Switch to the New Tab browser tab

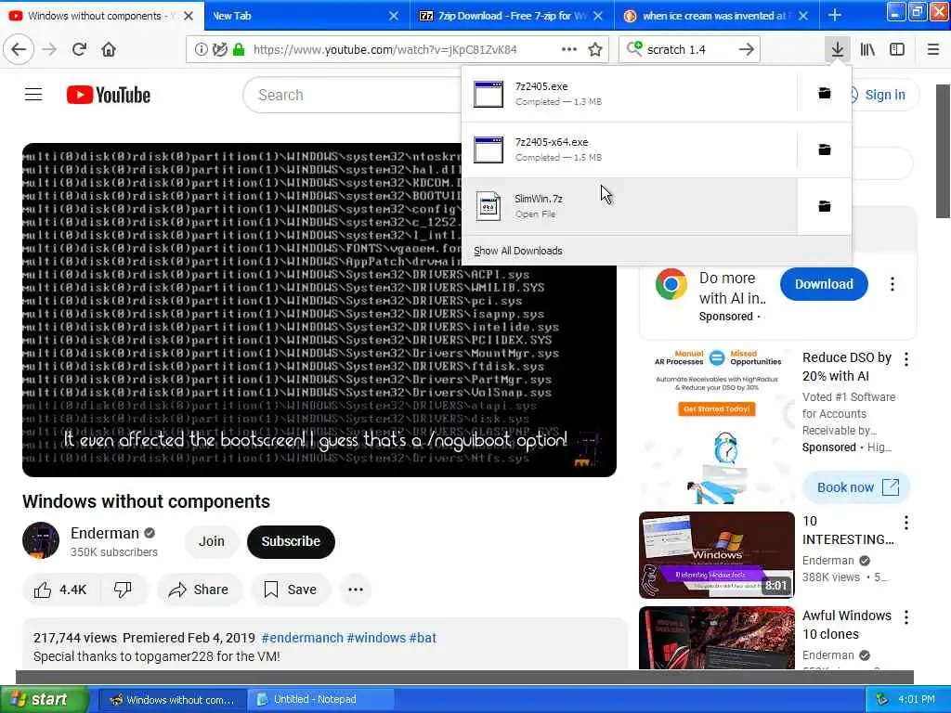point(297,16)
